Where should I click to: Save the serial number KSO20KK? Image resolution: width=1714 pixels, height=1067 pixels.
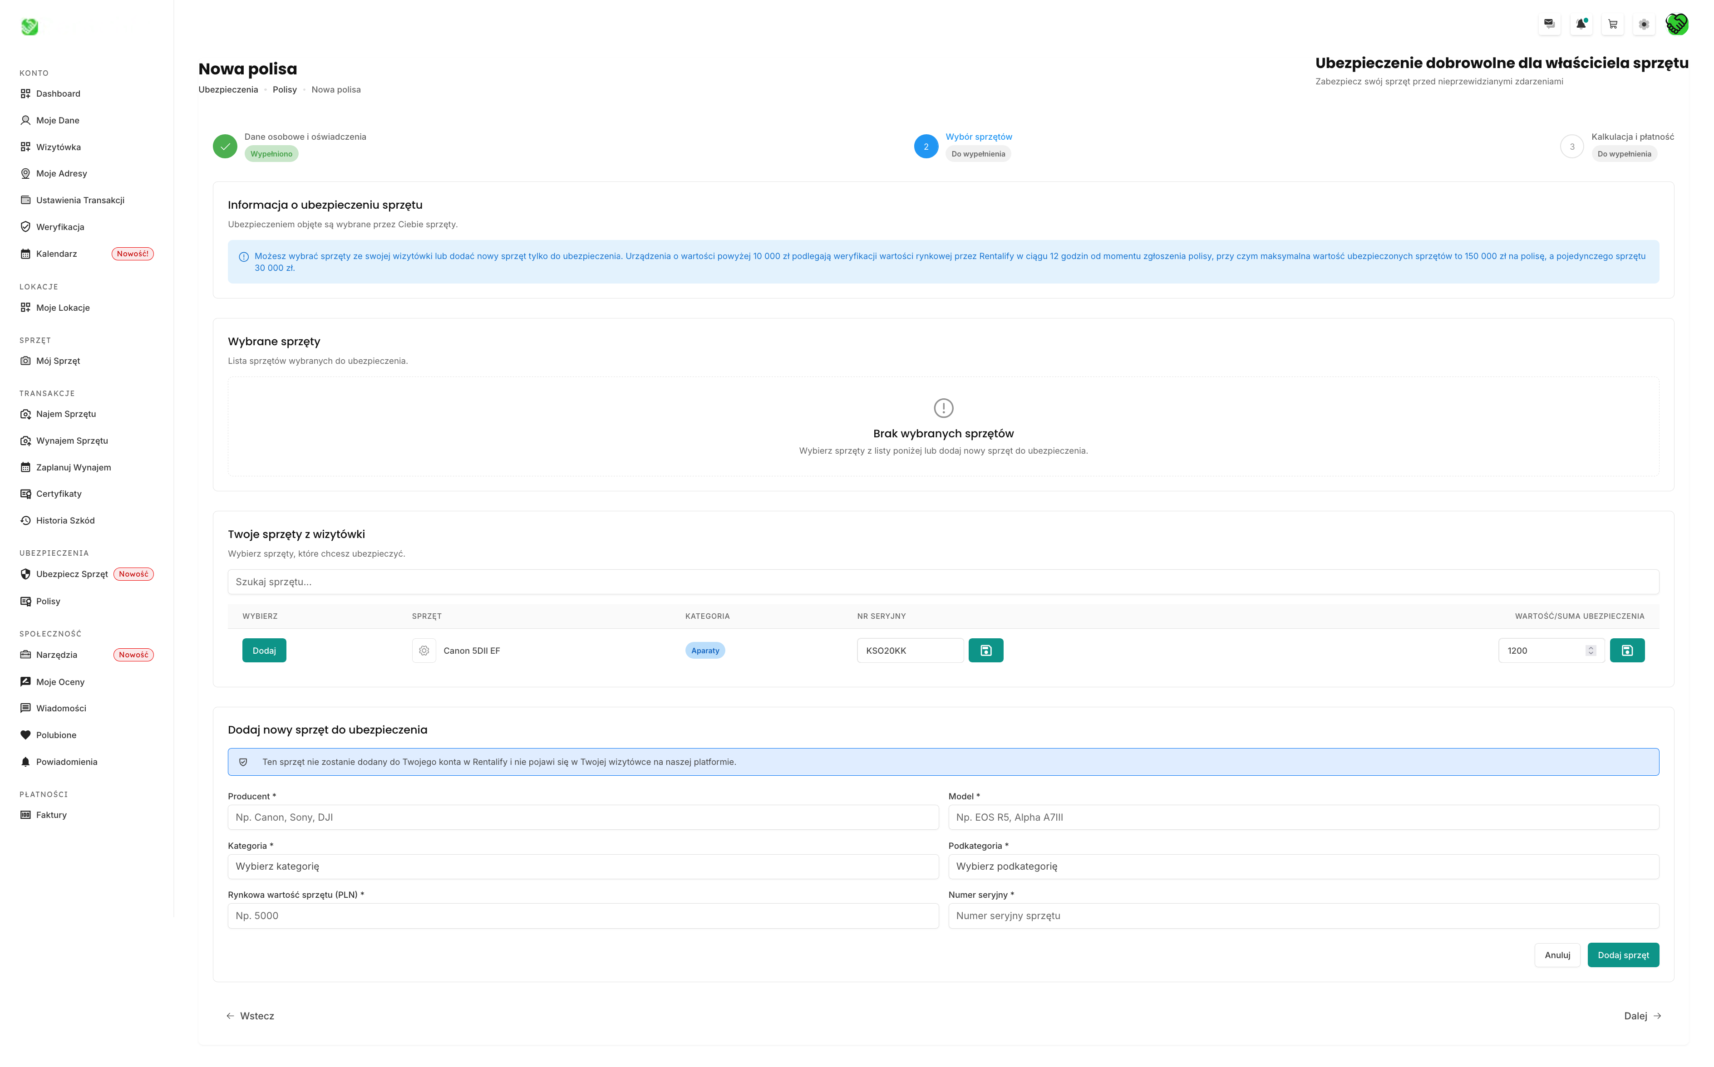(985, 651)
